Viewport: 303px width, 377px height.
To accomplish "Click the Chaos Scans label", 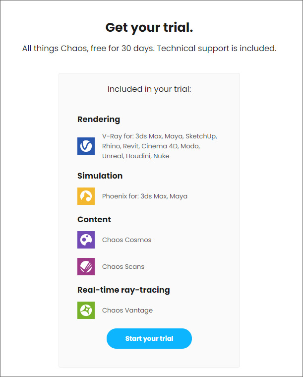I will [x=123, y=267].
